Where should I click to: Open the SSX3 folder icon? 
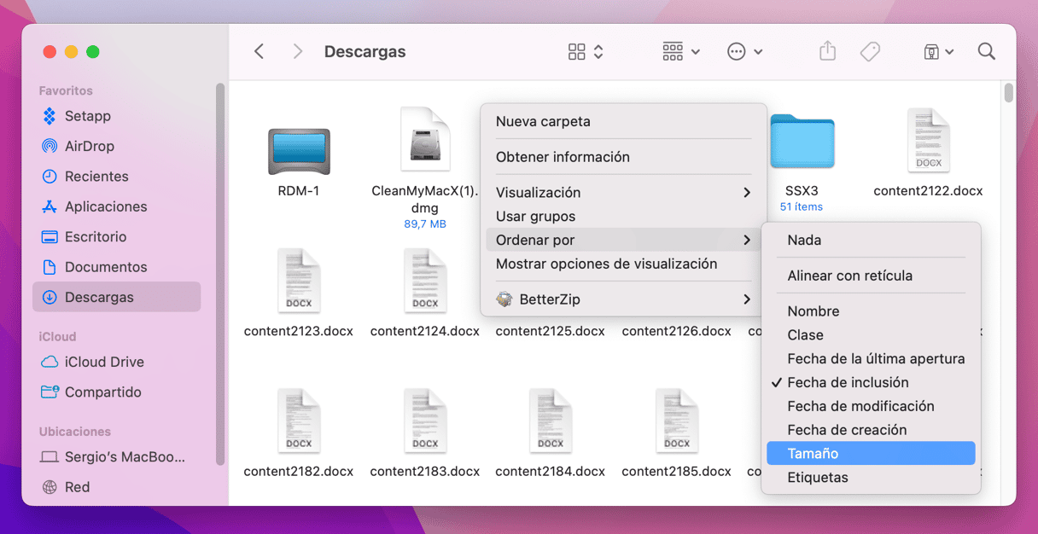tap(802, 142)
